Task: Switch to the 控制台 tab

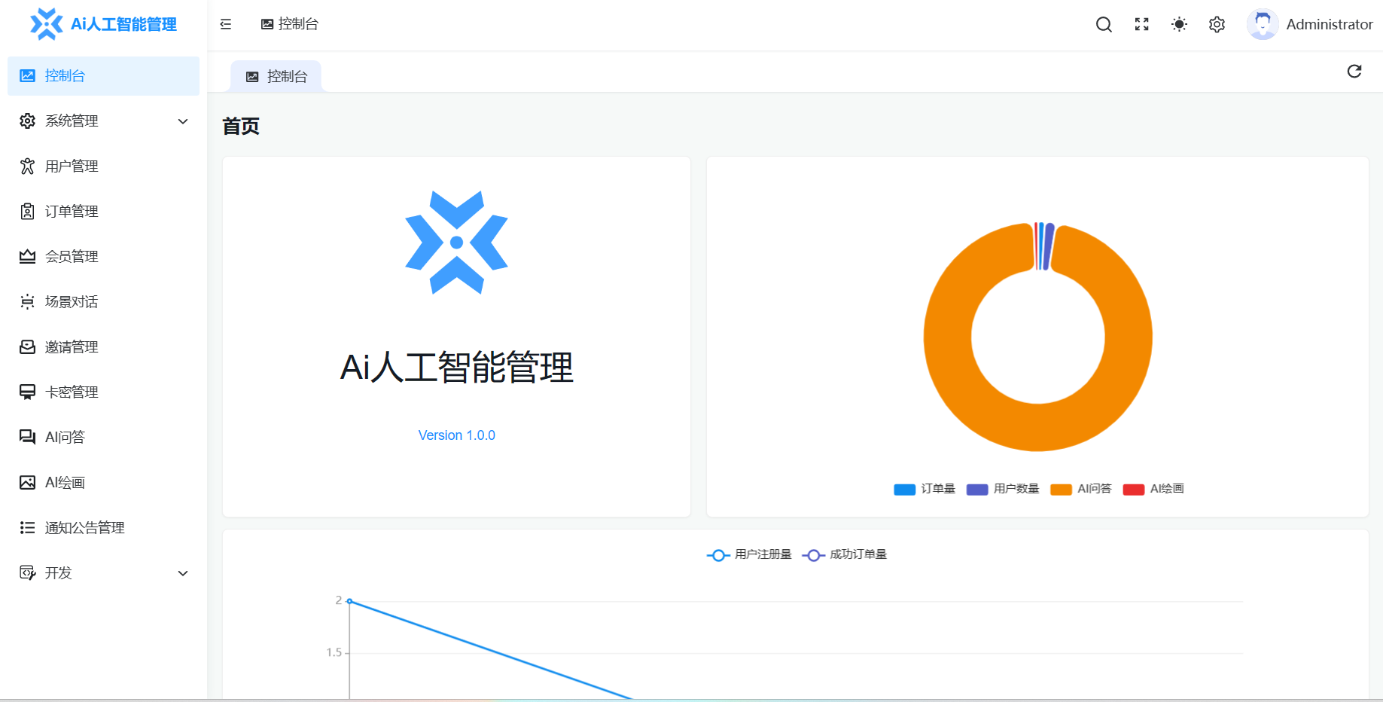Action: point(276,75)
